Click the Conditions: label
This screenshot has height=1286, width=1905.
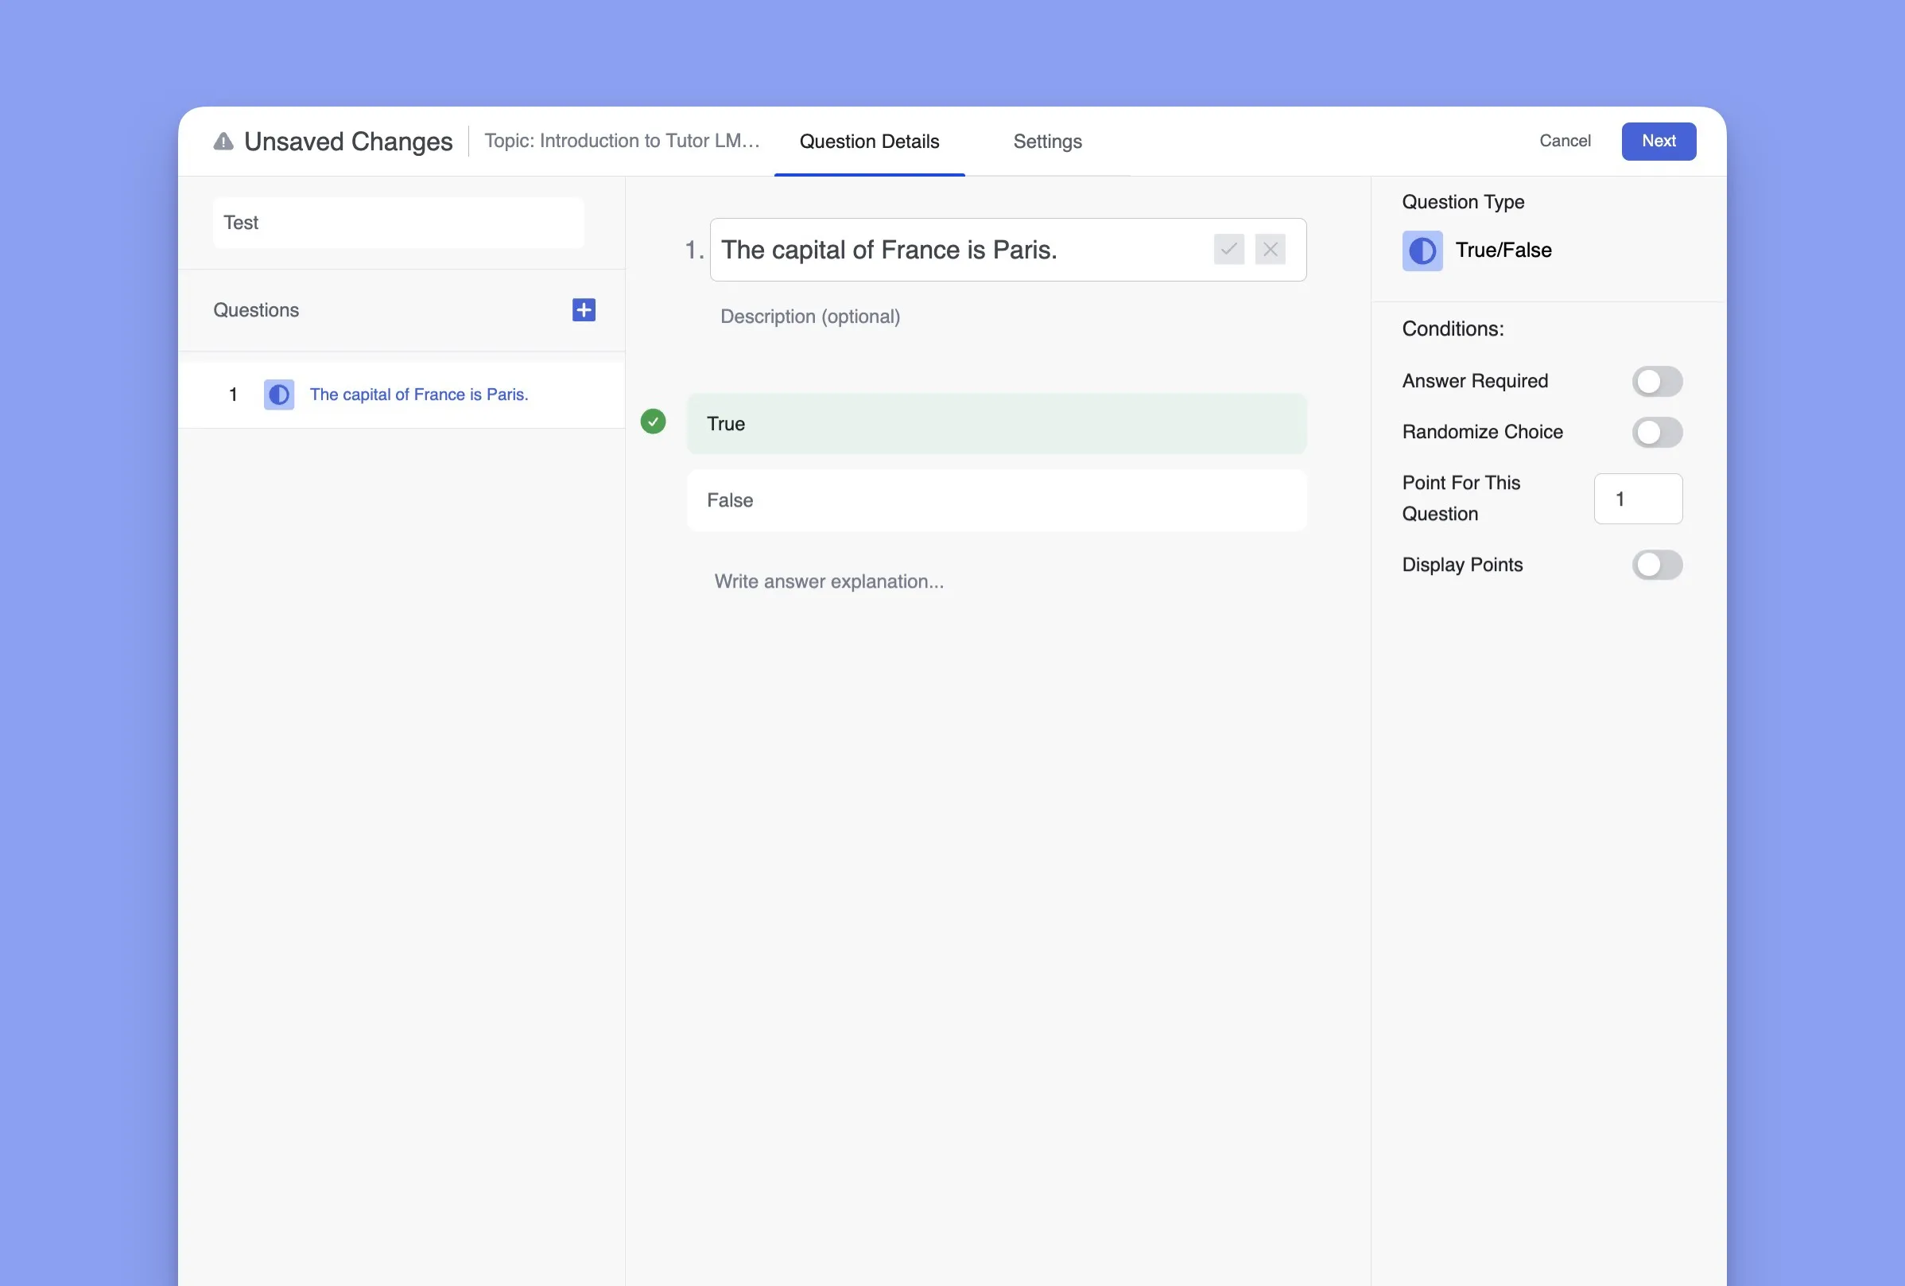[1453, 329]
